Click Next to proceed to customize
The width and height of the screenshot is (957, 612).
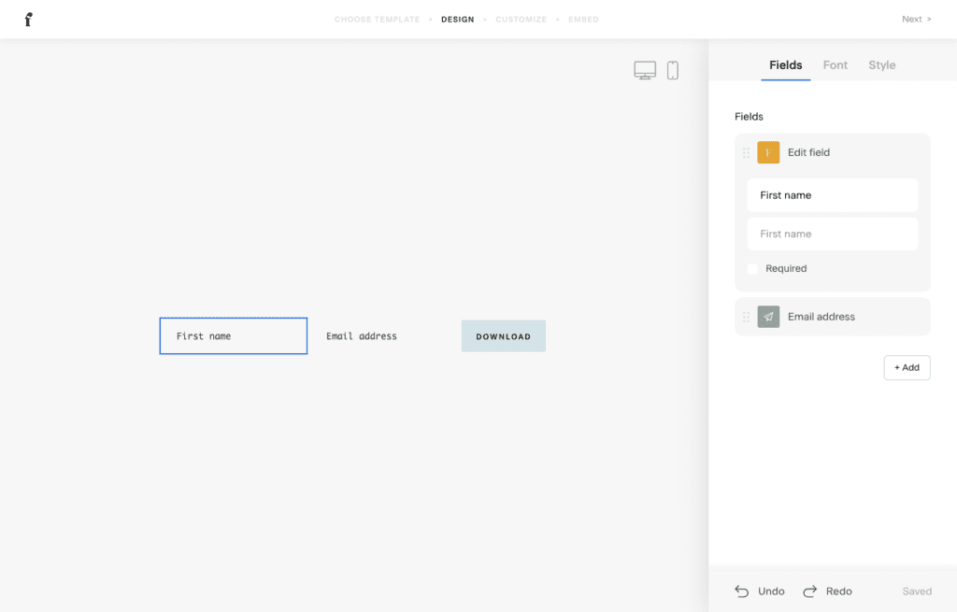pyautogui.click(x=916, y=20)
